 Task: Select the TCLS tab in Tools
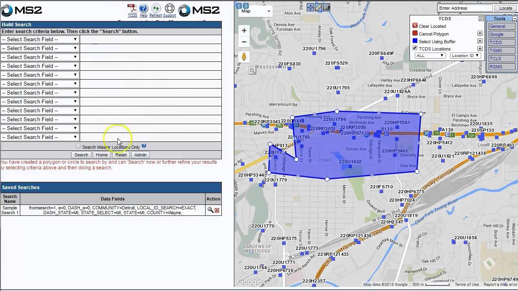[501, 59]
